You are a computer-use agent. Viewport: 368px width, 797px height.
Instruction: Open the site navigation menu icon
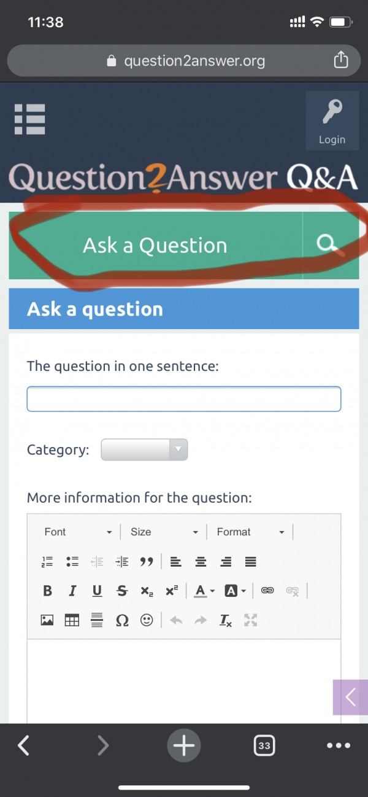(30, 119)
